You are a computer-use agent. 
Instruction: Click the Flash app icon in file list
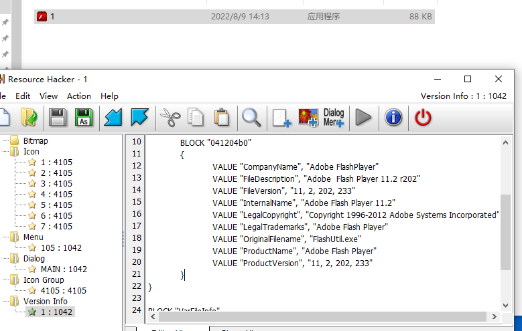click(42, 16)
